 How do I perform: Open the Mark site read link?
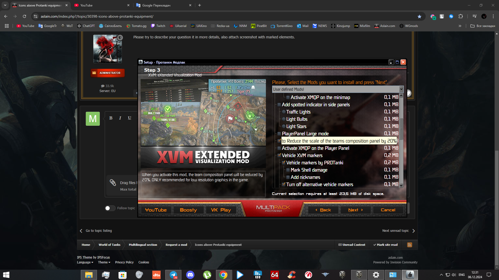(385, 245)
